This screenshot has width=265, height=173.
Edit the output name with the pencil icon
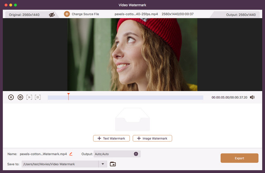click(71, 154)
